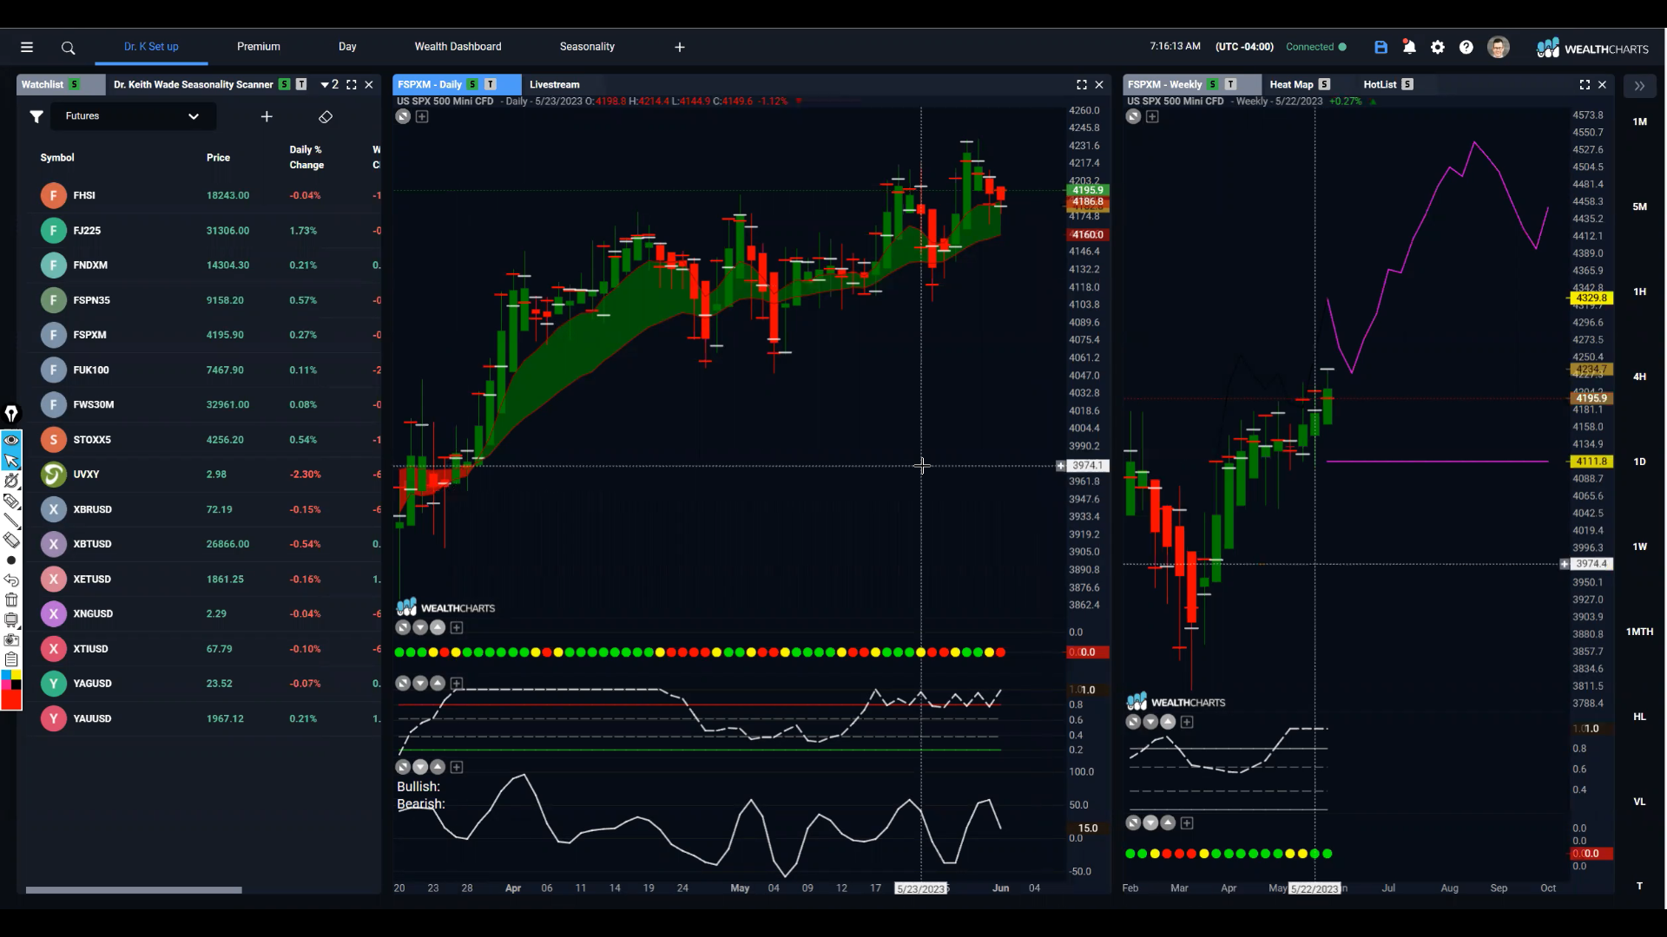Viewport: 1667px width, 937px height.
Task: Toggle the S badge on Heat Map tab
Action: tap(1324, 85)
